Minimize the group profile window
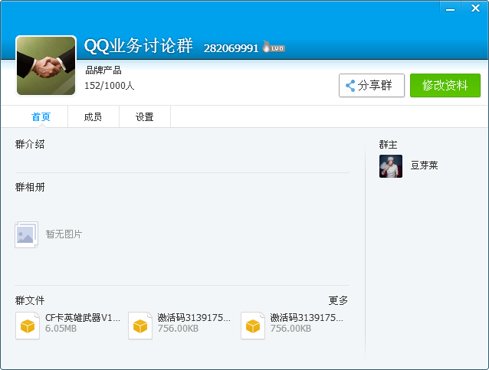 click(x=450, y=8)
